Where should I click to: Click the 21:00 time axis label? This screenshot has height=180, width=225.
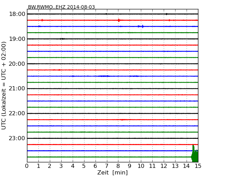point(17,89)
